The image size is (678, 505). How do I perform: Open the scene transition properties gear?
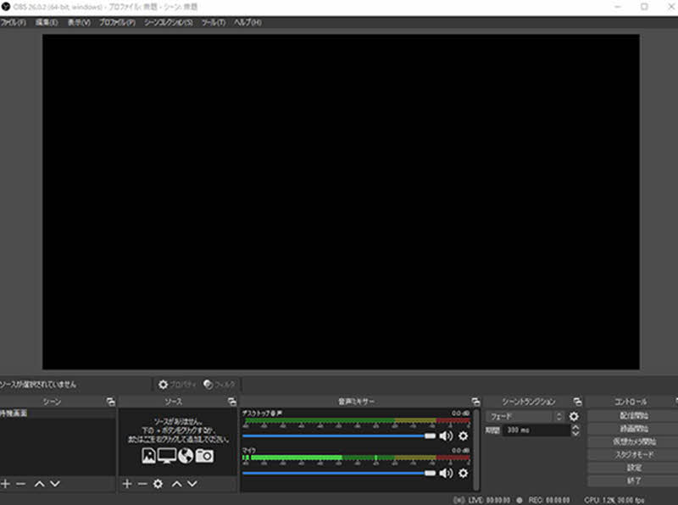pos(574,416)
